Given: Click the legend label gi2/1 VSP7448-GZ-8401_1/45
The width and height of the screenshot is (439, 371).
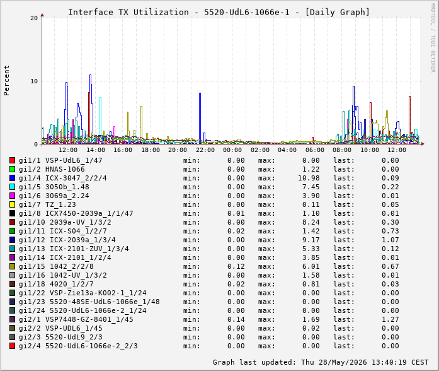Looking at the screenshot, I should click(76, 319).
